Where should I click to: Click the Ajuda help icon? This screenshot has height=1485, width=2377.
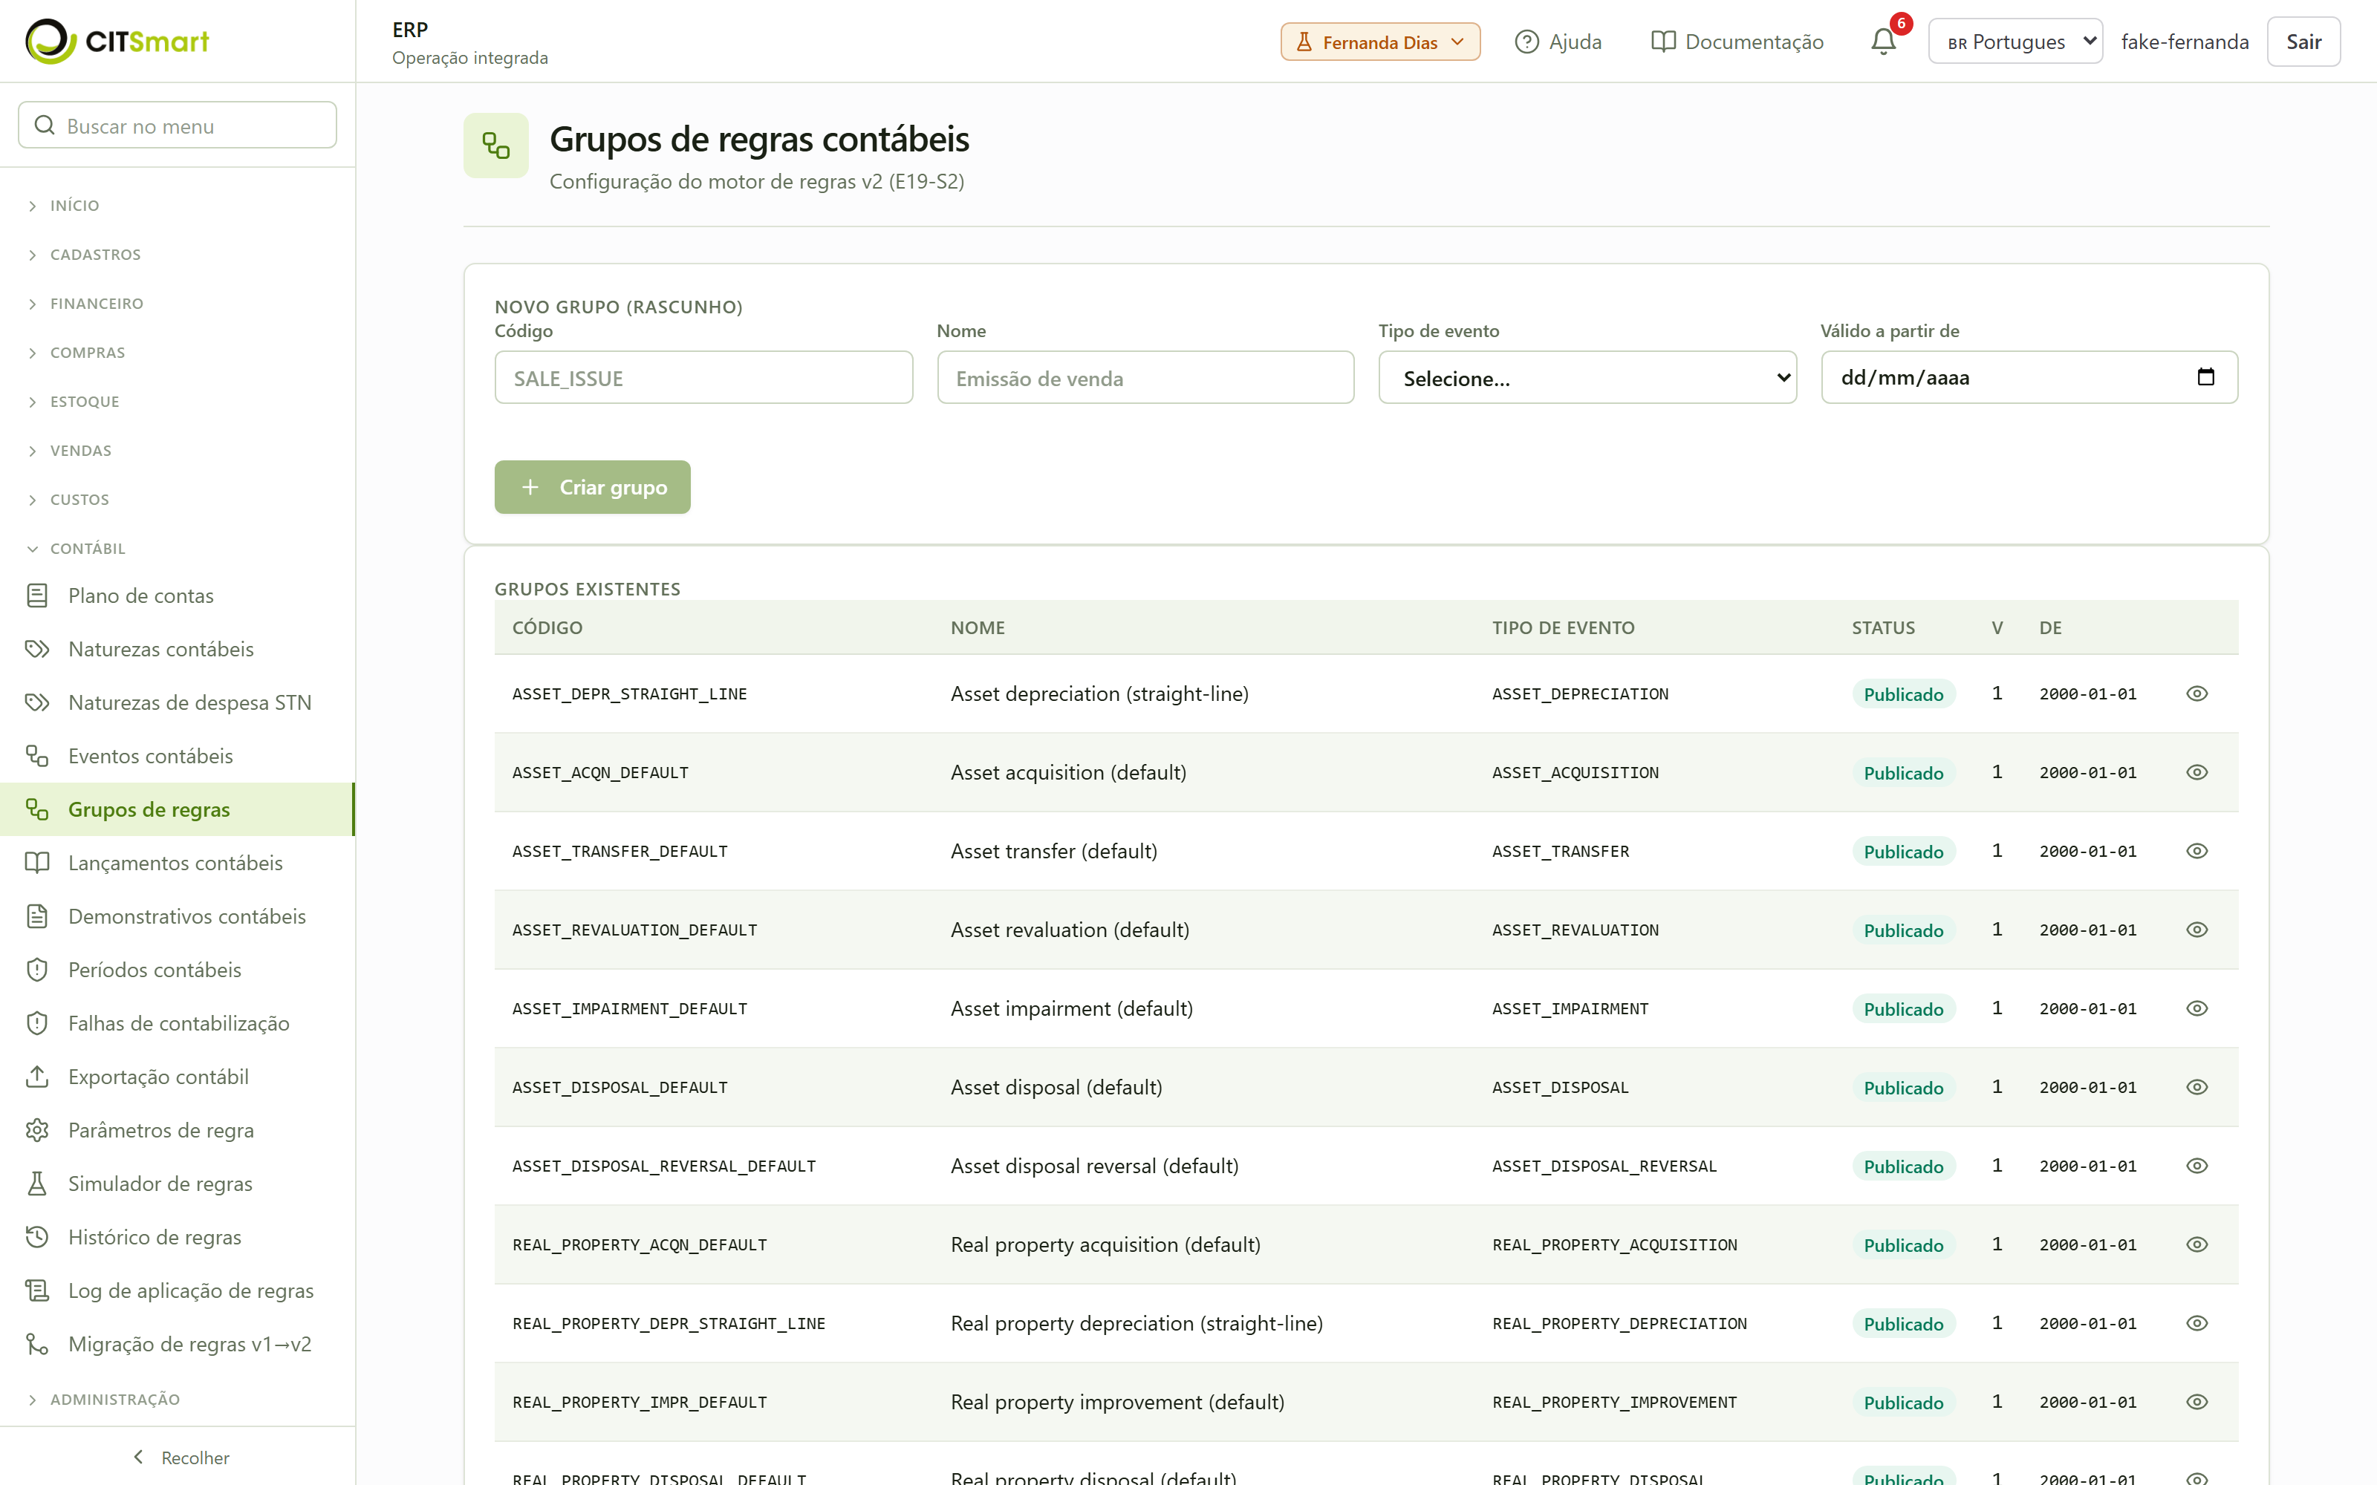[1526, 42]
